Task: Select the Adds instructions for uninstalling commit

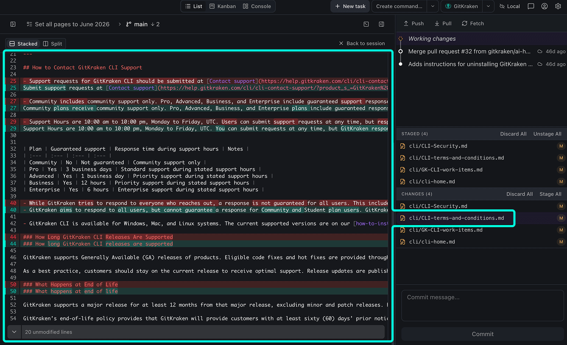Action: pos(481,64)
